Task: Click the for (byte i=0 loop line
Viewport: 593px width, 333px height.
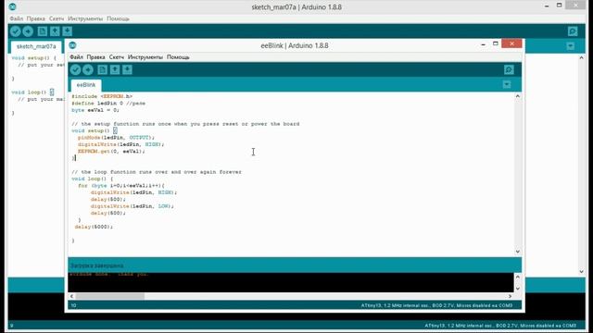Action: (x=121, y=185)
